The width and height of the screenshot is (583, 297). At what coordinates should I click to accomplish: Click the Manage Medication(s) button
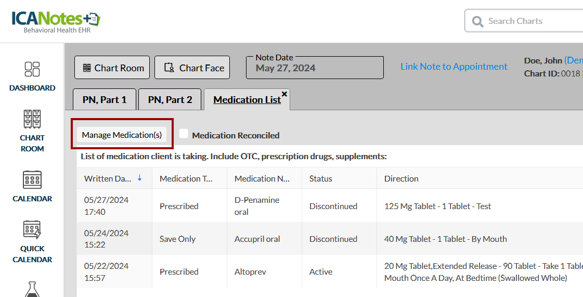tap(122, 135)
